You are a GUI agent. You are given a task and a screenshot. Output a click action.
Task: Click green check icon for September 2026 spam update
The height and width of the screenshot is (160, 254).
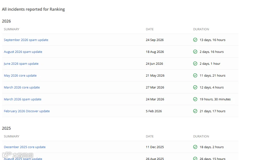tap(195, 40)
